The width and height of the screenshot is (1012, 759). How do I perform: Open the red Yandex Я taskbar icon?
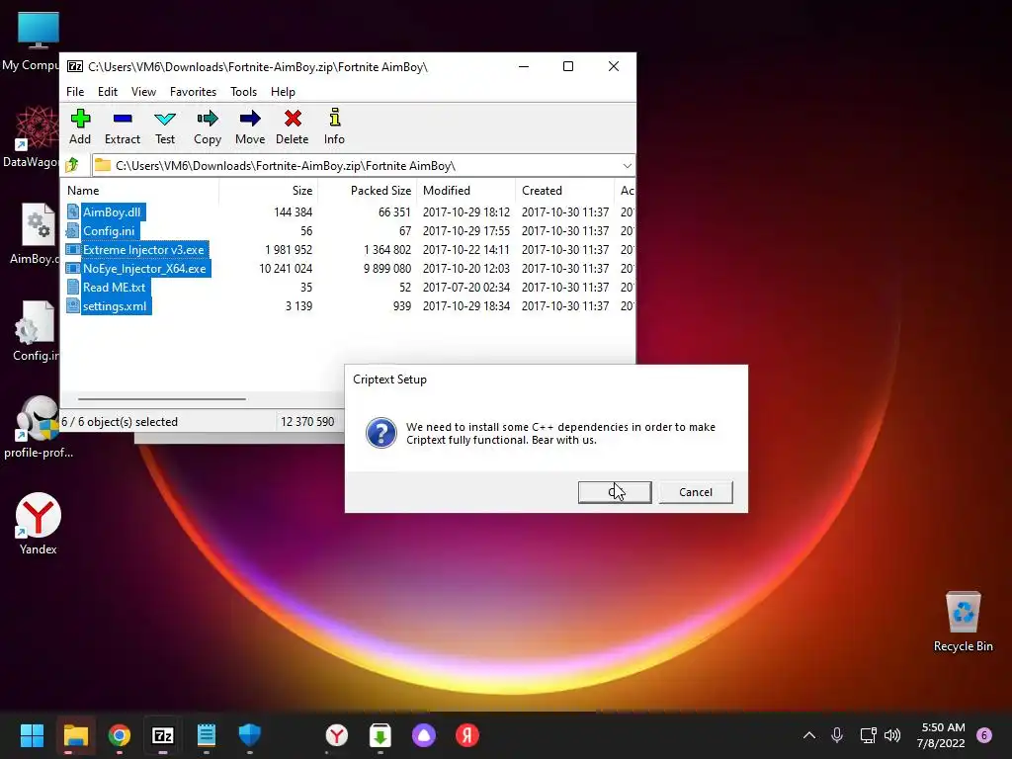coord(467,735)
